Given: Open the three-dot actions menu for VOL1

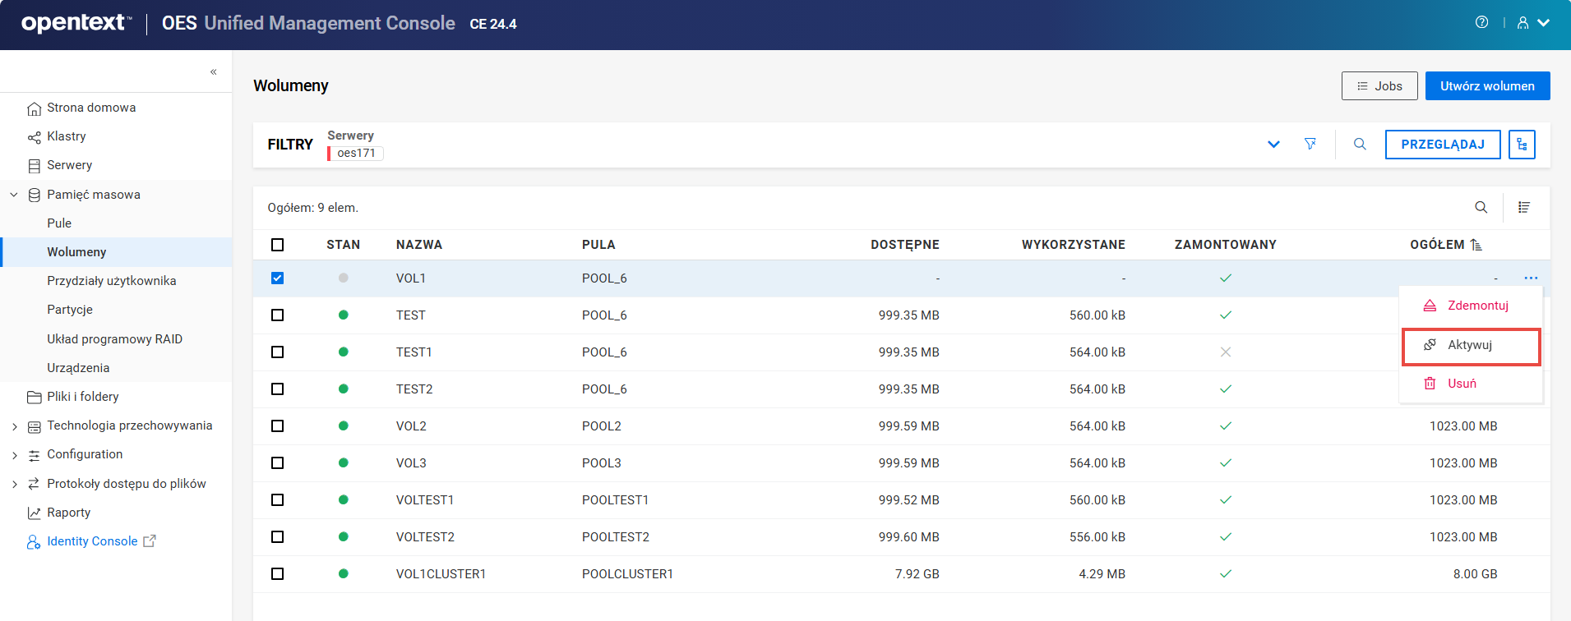Looking at the screenshot, I should point(1530,278).
